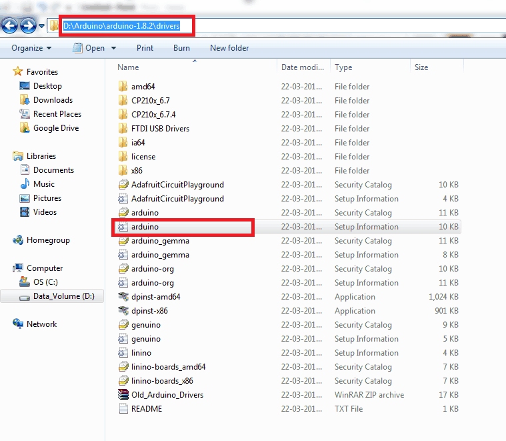Click the 901 KB size cell
The image size is (506, 441).
tap(446, 311)
